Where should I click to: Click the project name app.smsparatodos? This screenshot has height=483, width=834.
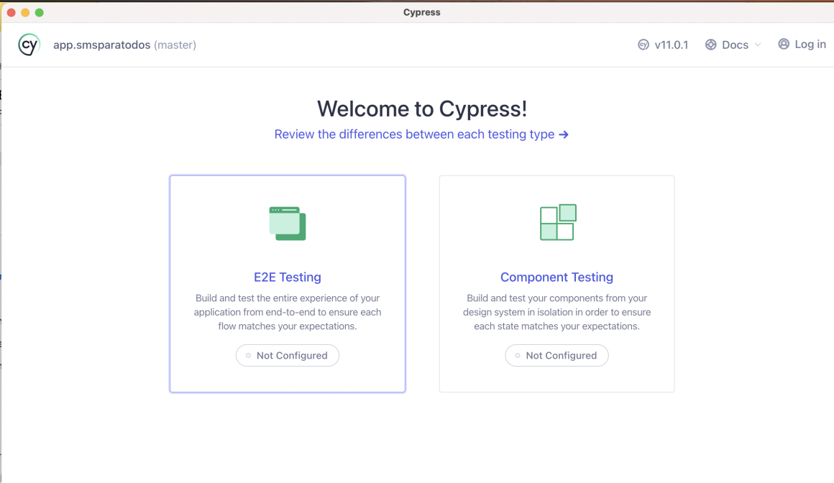(x=101, y=45)
